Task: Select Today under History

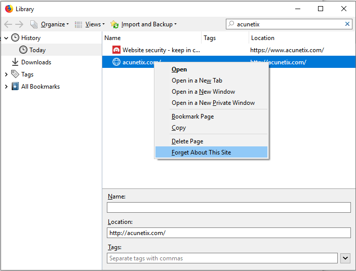Action: coord(37,50)
